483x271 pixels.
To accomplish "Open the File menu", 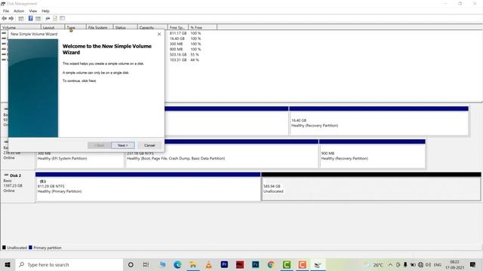I will pyautogui.click(x=6, y=11).
